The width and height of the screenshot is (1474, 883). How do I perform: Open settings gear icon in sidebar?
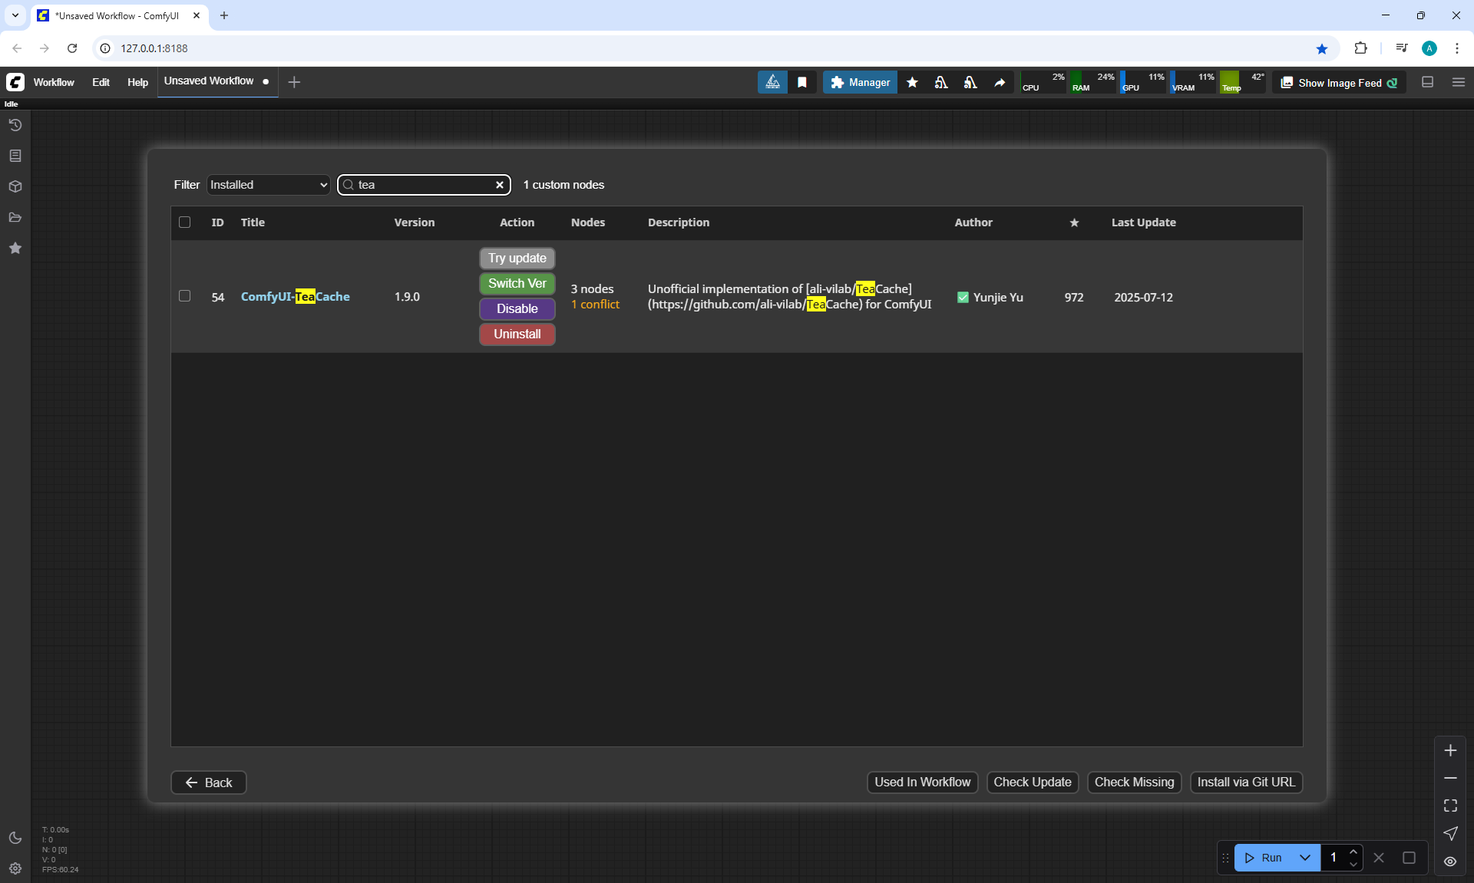(15, 868)
